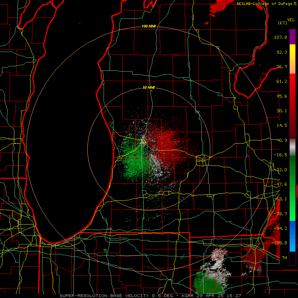
Task: Click the blue segment of the color bar
Action: tap(292, 236)
